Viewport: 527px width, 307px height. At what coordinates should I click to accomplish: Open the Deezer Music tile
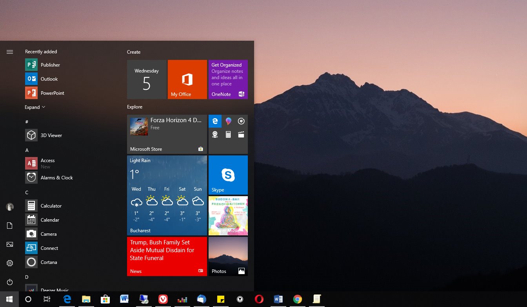coord(228,216)
